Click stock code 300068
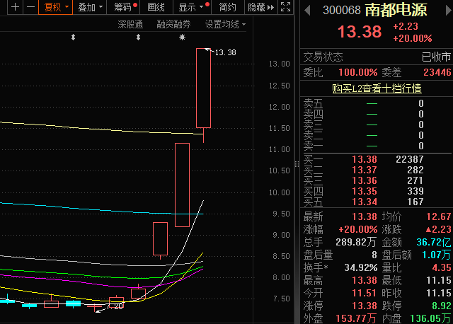This screenshot has height=324, width=453. [341, 11]
